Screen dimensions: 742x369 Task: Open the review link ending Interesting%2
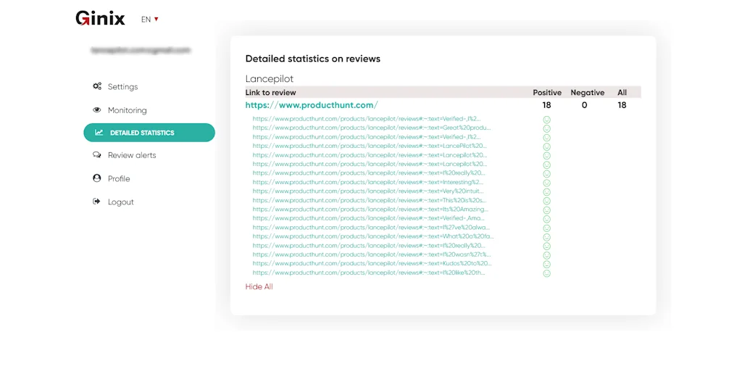pos(367,182)
